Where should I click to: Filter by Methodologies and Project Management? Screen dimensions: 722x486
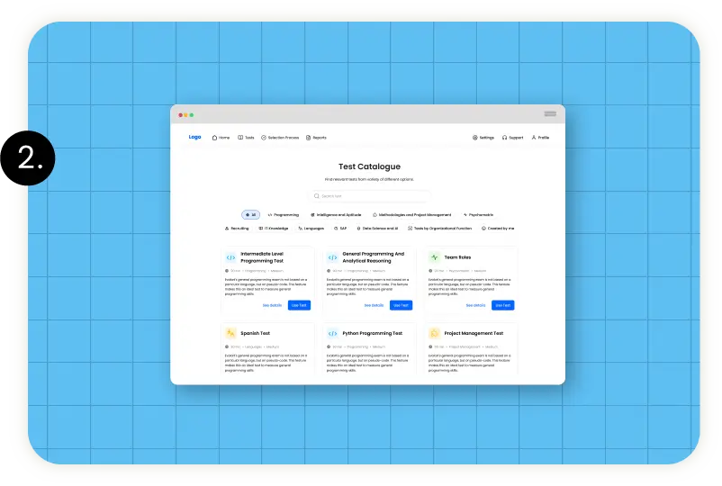[x=412, y=215]
